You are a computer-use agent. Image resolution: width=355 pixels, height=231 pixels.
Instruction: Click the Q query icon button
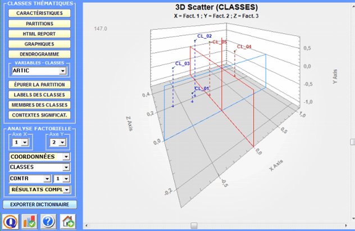tap(10, 221)
